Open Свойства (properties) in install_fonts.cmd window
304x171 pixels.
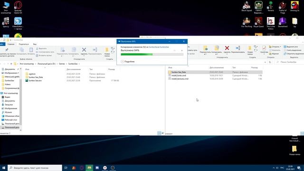tap(264, 49)
